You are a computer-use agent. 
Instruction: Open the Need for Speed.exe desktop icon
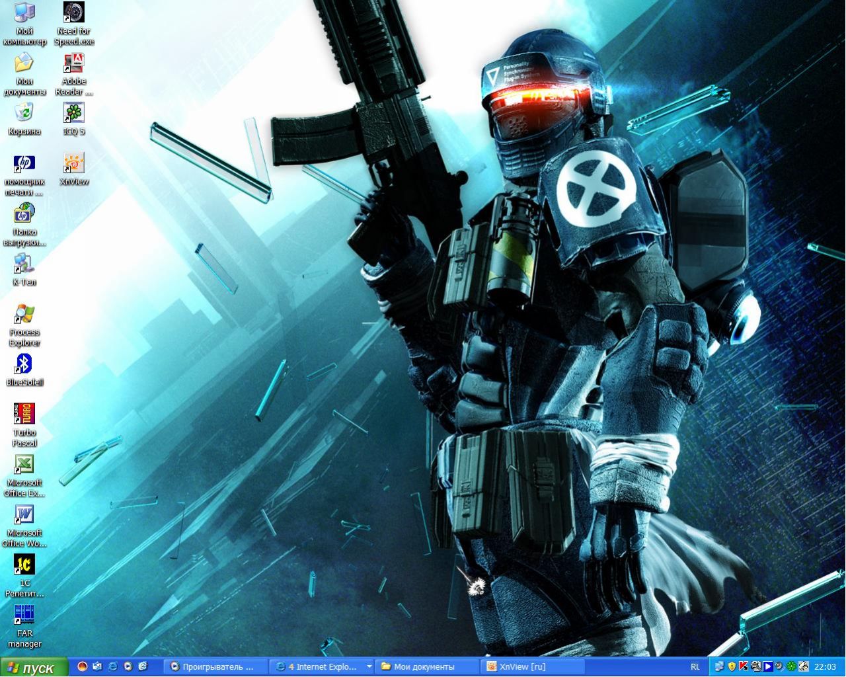[x=73, y=13]
